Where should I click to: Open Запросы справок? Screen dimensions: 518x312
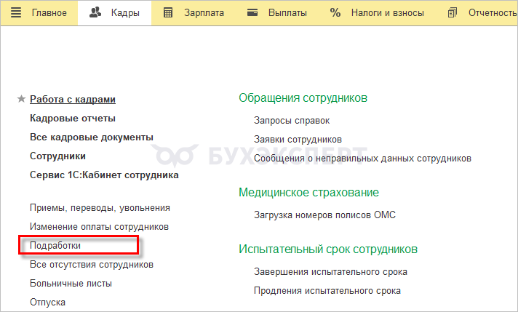pos(292,121)
